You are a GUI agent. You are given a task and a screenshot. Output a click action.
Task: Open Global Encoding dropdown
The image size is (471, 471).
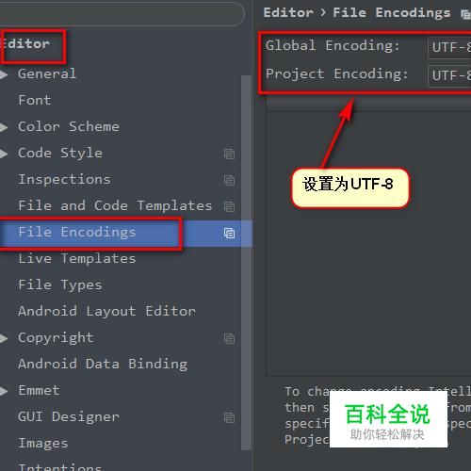point(449,48)
